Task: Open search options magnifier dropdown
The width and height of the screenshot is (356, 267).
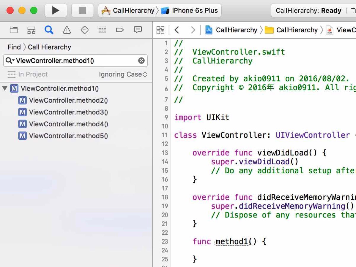Action: [10, 61]
